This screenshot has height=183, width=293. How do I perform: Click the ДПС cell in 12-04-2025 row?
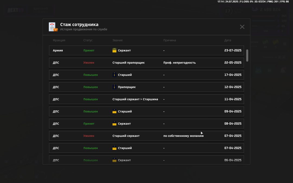[56, 87]
